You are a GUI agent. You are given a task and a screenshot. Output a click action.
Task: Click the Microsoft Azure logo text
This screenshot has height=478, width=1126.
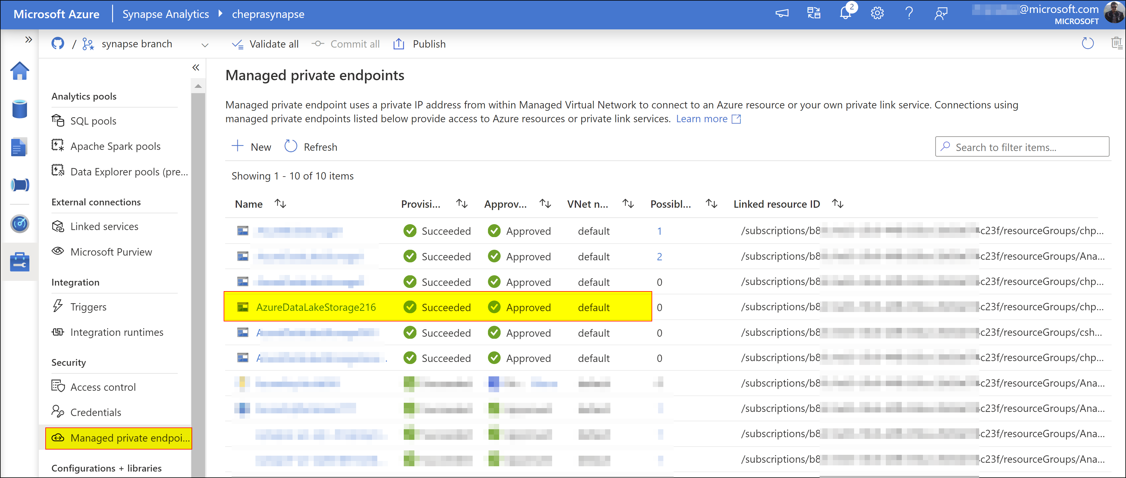tap(57, 14)
